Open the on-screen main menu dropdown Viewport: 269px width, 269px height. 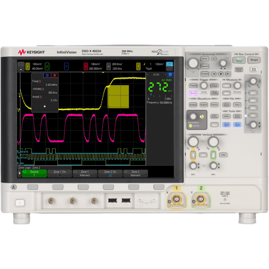tap(21, 66)
